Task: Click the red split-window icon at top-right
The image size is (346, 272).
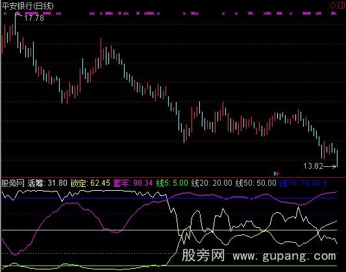Action: [x=341, y=5]
